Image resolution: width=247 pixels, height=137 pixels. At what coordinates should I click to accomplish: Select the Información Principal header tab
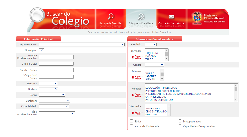(38, 39)
